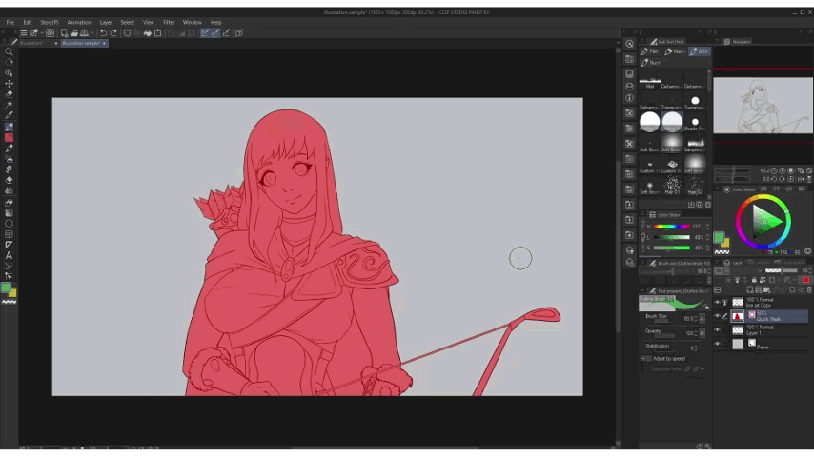Select the Text tool

pos(9,255)
